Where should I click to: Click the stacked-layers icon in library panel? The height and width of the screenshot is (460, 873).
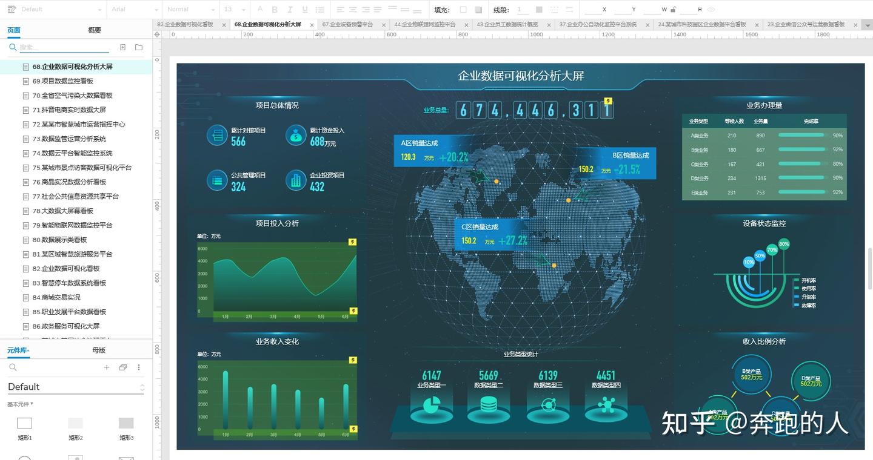(122, 367)
